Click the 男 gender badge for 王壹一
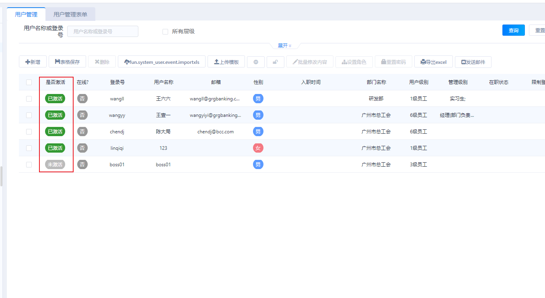Image resolution: width=545 pixels, height=298 pixels. tap(258, 115)
